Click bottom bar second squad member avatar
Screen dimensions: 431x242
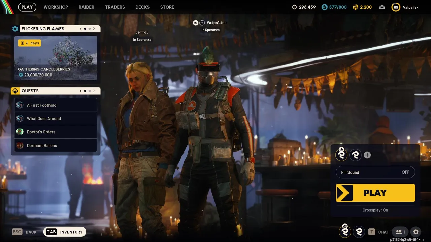pos(359,232)
